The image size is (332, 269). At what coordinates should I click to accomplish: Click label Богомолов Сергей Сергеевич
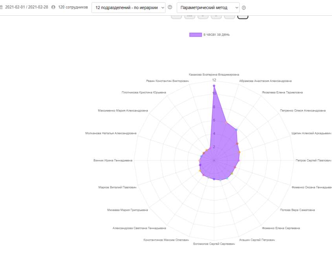[214, 244]
